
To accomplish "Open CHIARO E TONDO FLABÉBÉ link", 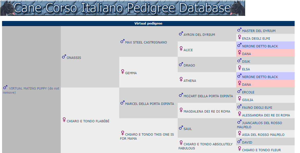I will [x=88, y=121].
